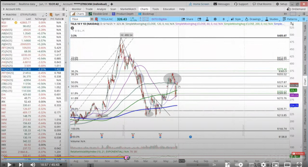Open the chart alert/snapshot icon next to Share
This screenshot has width=308, height=167.
(x=199, y=19)
